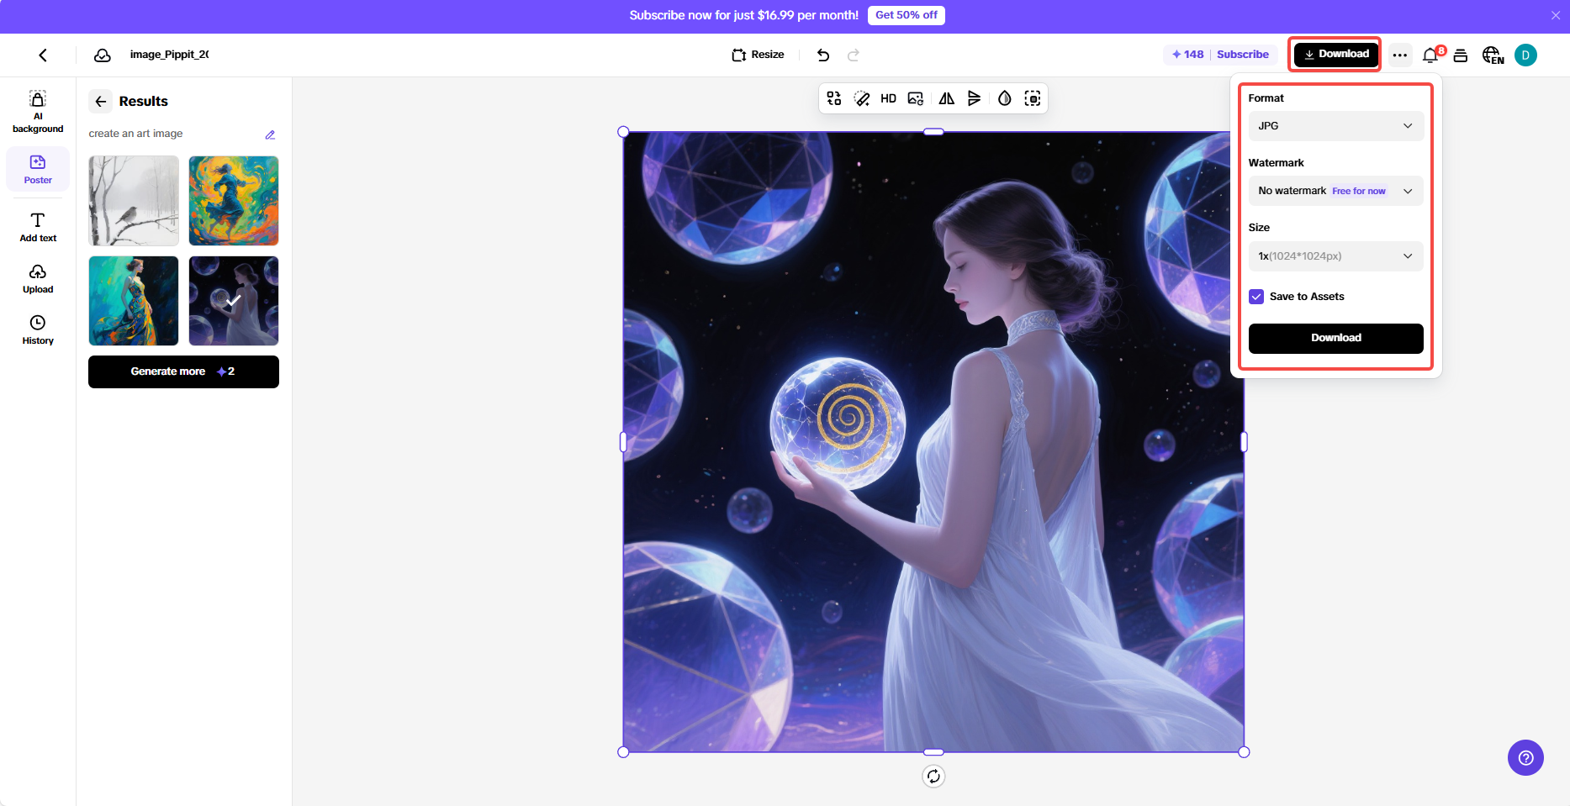Dismiss the subscription banner

click(1556, 15)
